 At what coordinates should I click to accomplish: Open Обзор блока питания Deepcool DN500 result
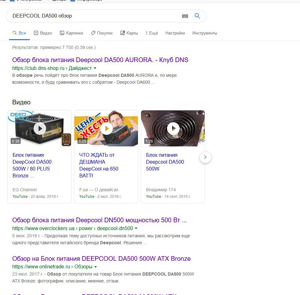click(99, 220)
